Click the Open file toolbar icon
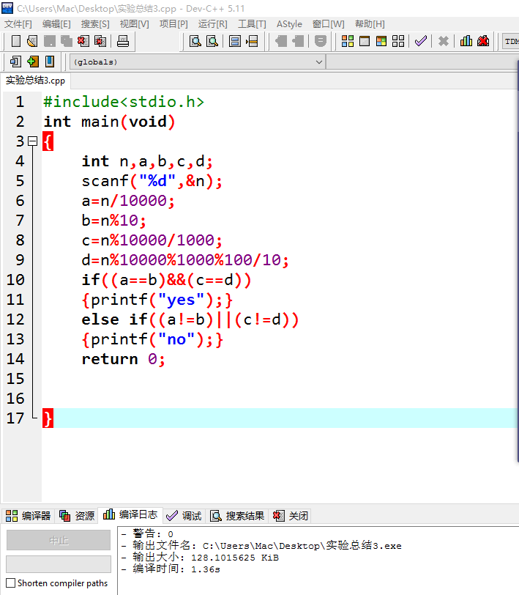 click(33, 41)
